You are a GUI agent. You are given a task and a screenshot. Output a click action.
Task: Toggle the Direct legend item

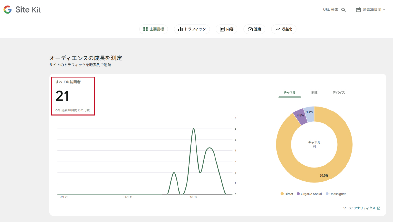287,194
